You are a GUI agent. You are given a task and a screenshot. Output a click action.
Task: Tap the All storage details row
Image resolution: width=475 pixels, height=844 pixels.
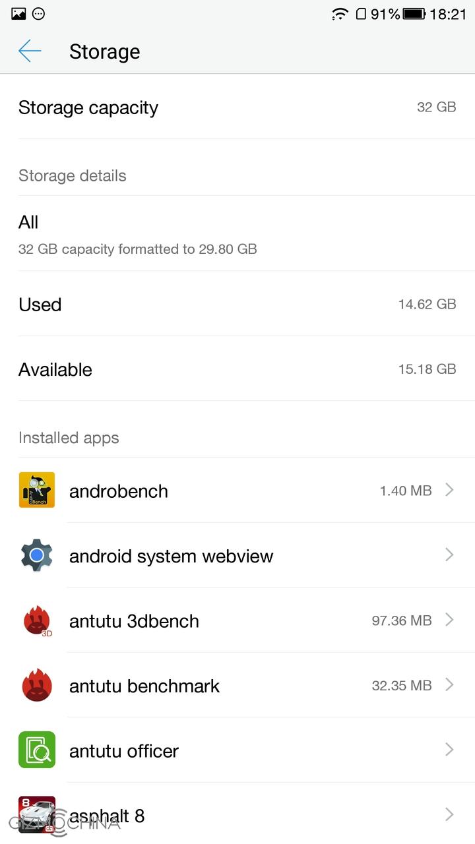[237, 233]
